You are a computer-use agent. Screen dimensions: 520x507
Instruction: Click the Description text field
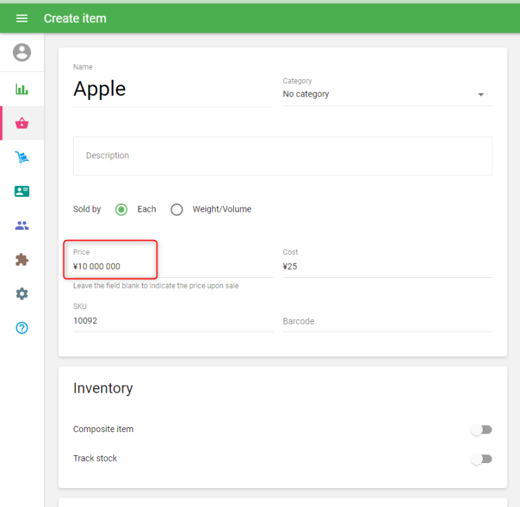click(282, 156)
